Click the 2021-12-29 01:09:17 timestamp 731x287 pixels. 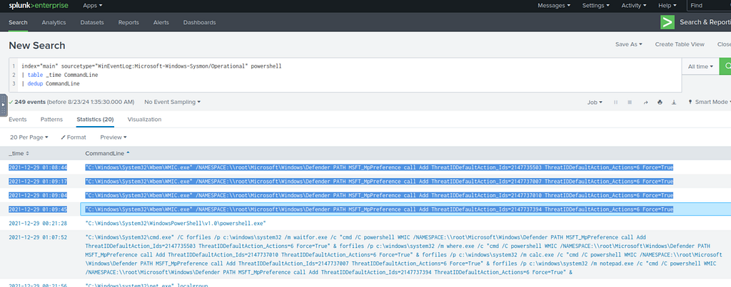pyautogui.click(x=38, y=181)
